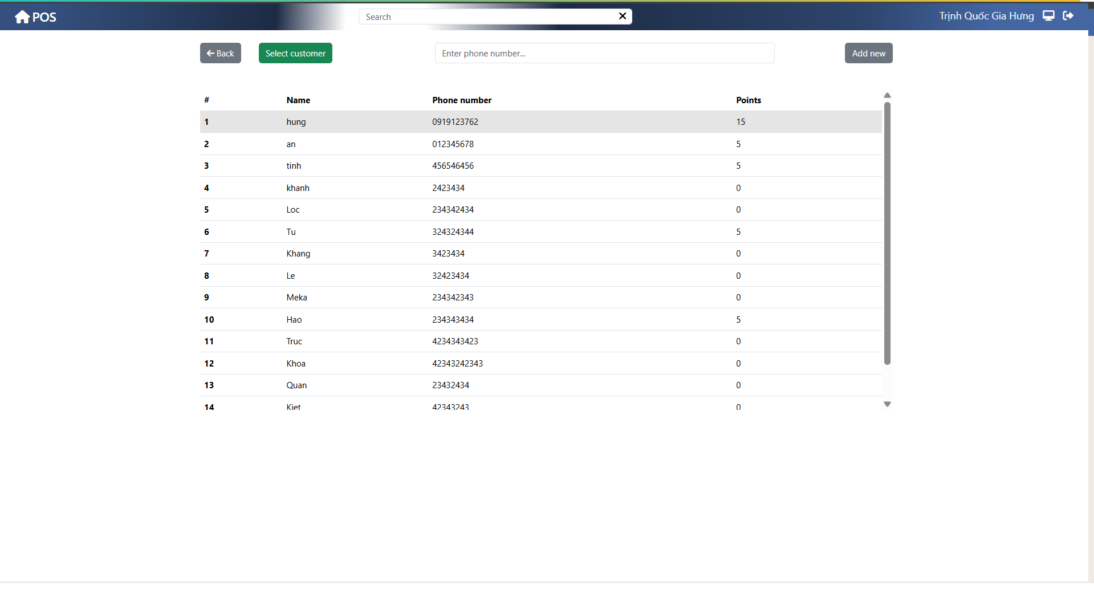Select customer Meka's row
Viewport: 1094px width, 590px height.
[x=540, y=298]
